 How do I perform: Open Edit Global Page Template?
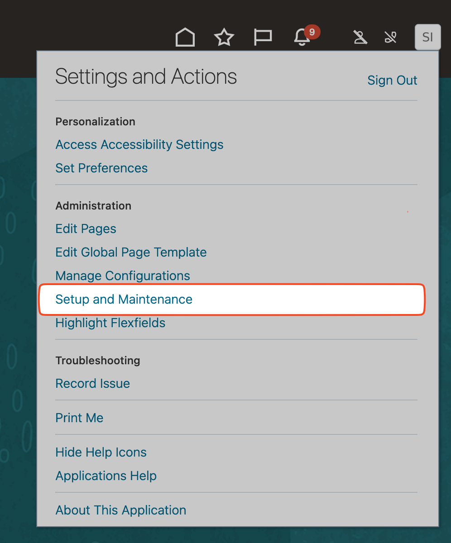131,252
